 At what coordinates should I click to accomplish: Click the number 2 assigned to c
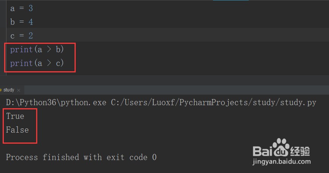point(31,35)
